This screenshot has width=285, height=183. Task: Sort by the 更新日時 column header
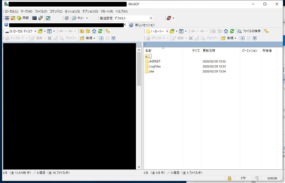click(x=220, y=50)
